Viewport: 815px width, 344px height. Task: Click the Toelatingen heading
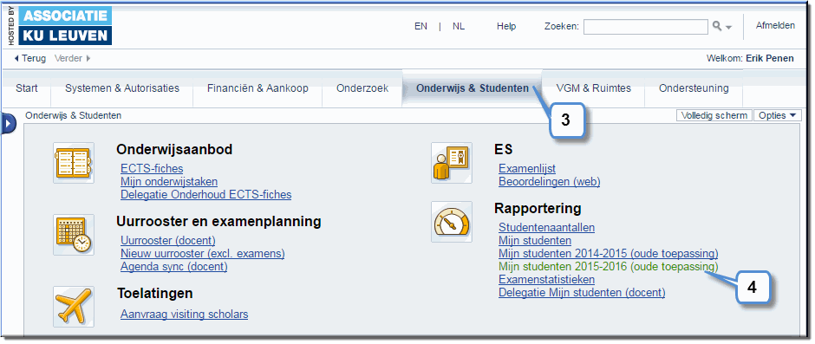(x=155, y=293)
